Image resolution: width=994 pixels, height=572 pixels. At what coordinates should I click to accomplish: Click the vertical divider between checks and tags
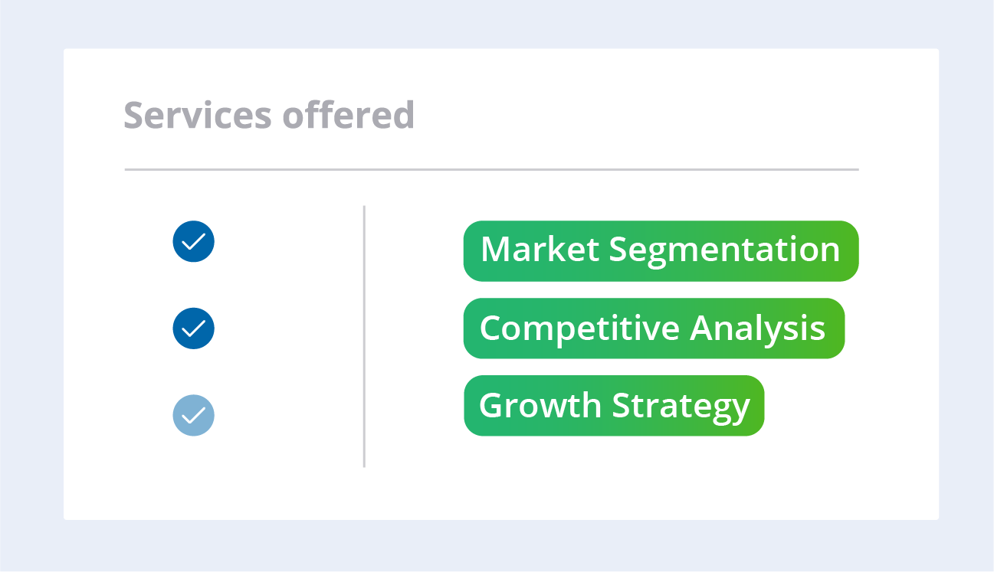(364, 336)
